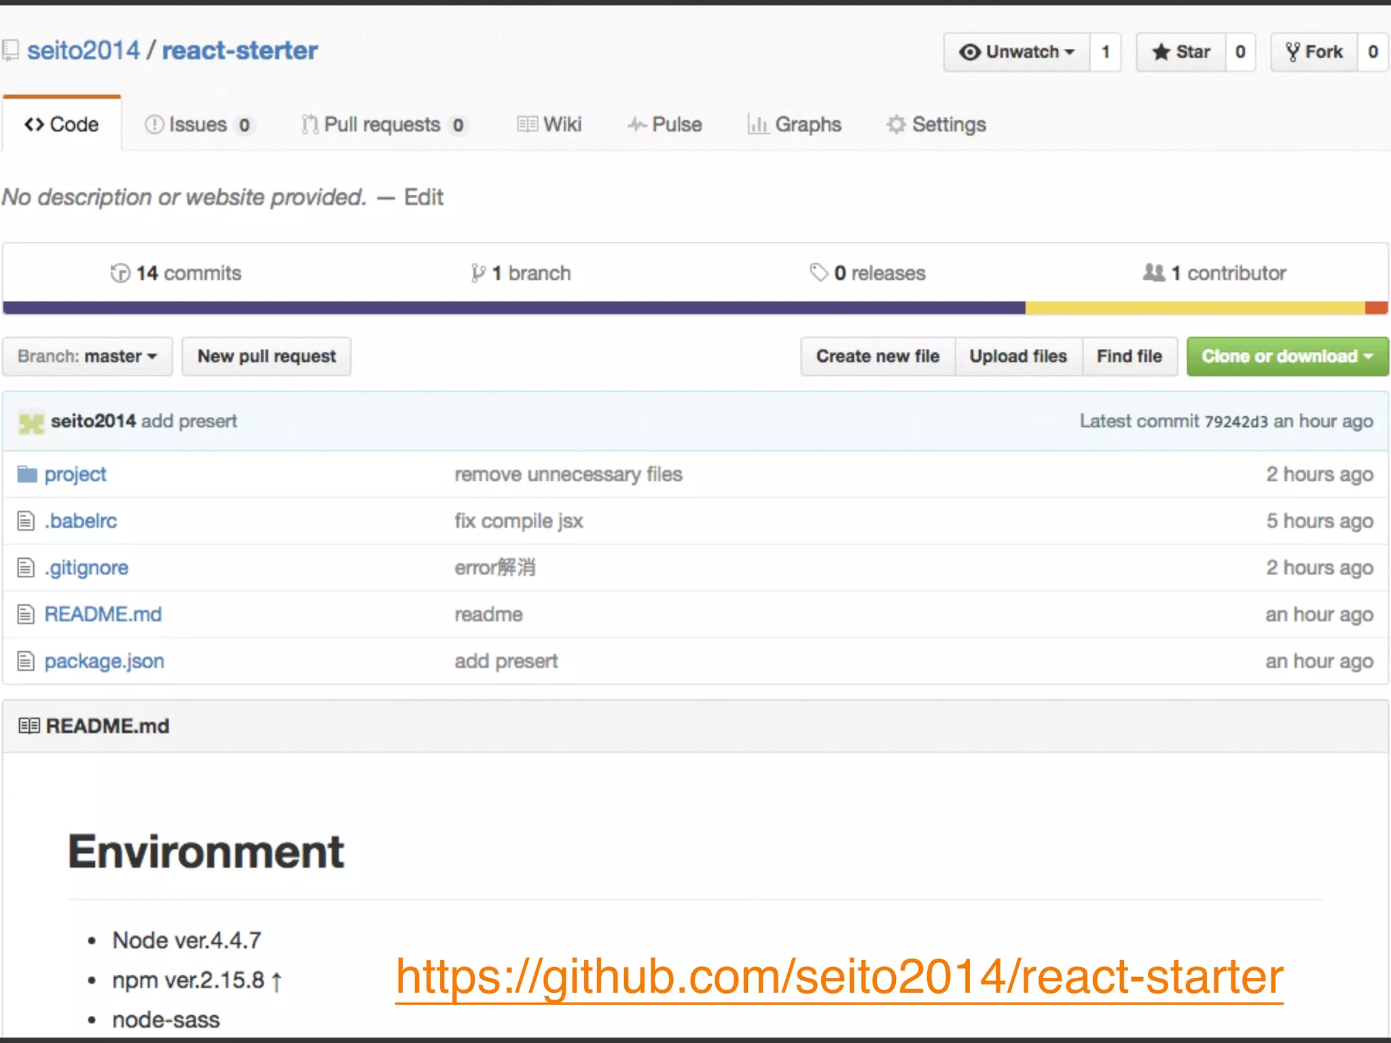The image size is (1391, 1043).
Task: Select the Code tab
Action: (62, 124)
